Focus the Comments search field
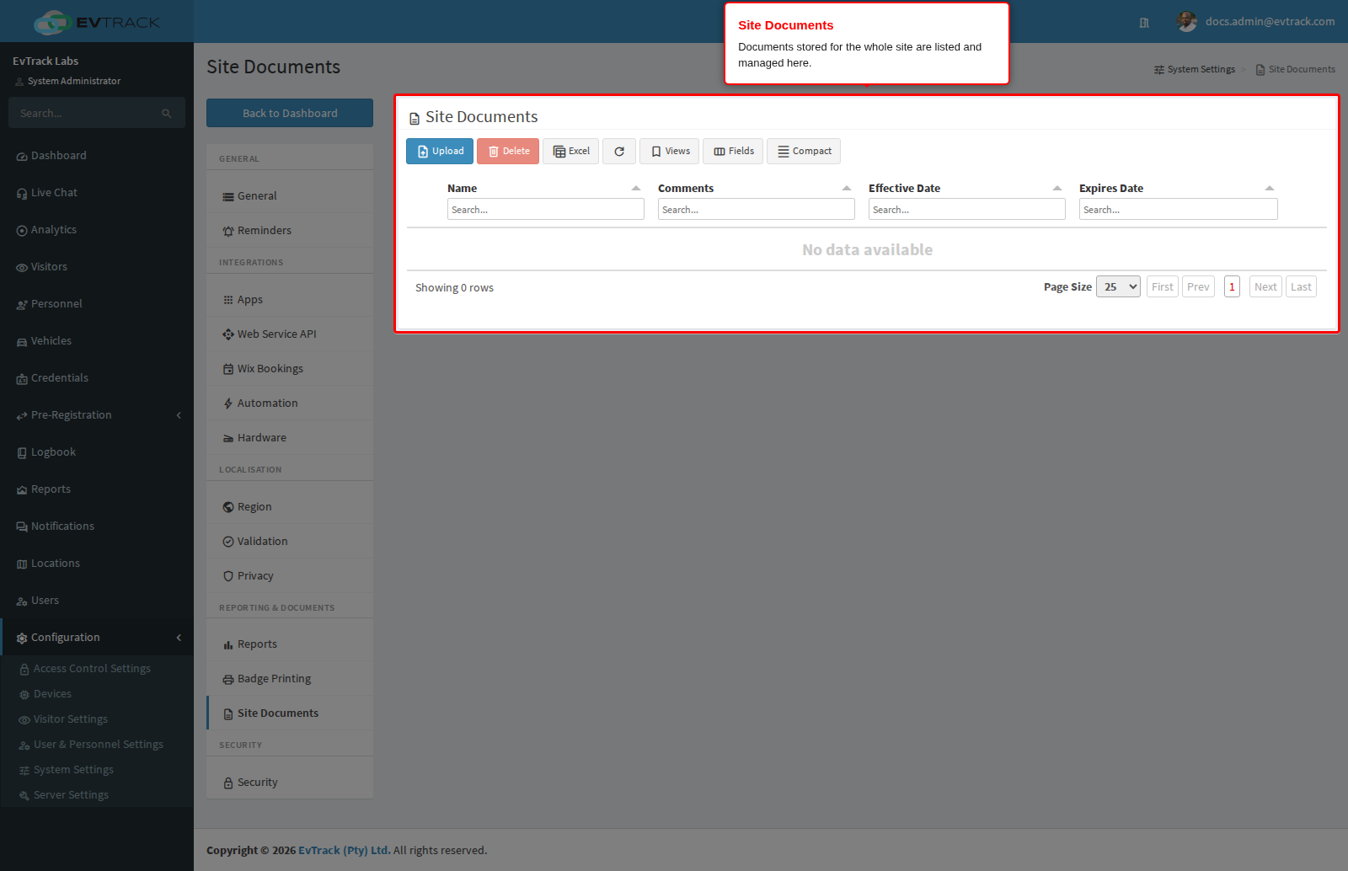Image resolution: width=1348 pixels, height=871 pixels. tap(757, 209)
